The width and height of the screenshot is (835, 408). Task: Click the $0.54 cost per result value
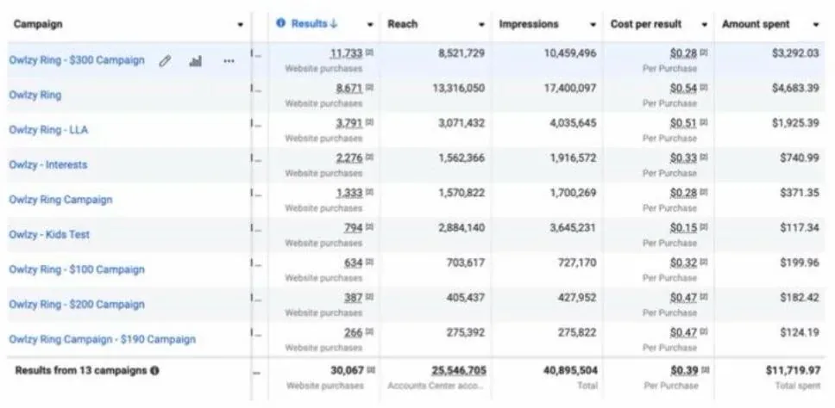pos(683,88)
